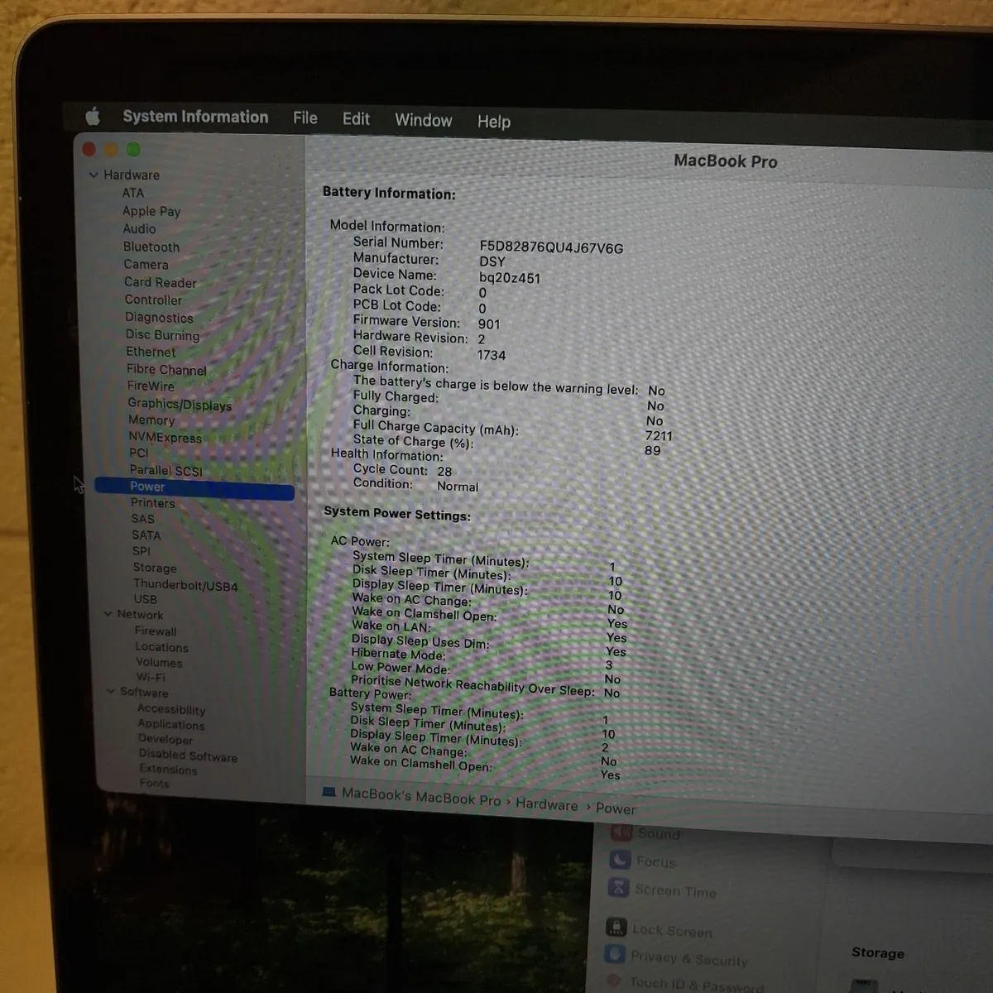This screenshot has height=993, width=993.
Task: Select Firewall under Network
Action: [156, 631]
